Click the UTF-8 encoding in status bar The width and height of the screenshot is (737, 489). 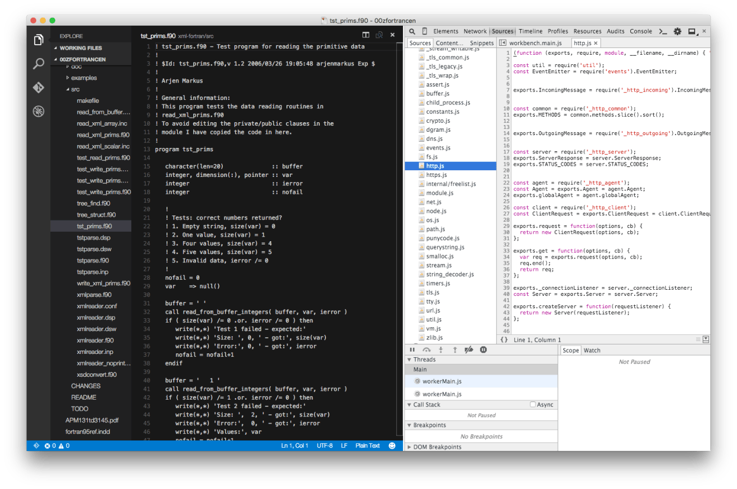point(324,445)
